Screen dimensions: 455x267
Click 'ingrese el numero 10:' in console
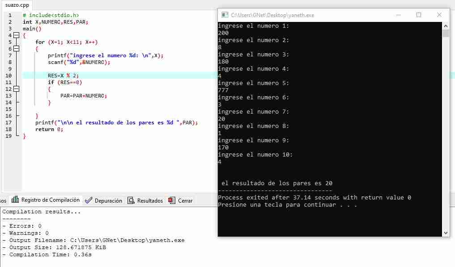coord(255,155)
